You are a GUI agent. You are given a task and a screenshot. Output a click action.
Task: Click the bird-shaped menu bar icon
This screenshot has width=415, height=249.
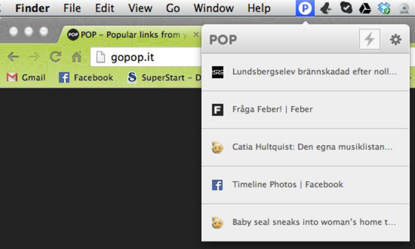tap(326, 9)
